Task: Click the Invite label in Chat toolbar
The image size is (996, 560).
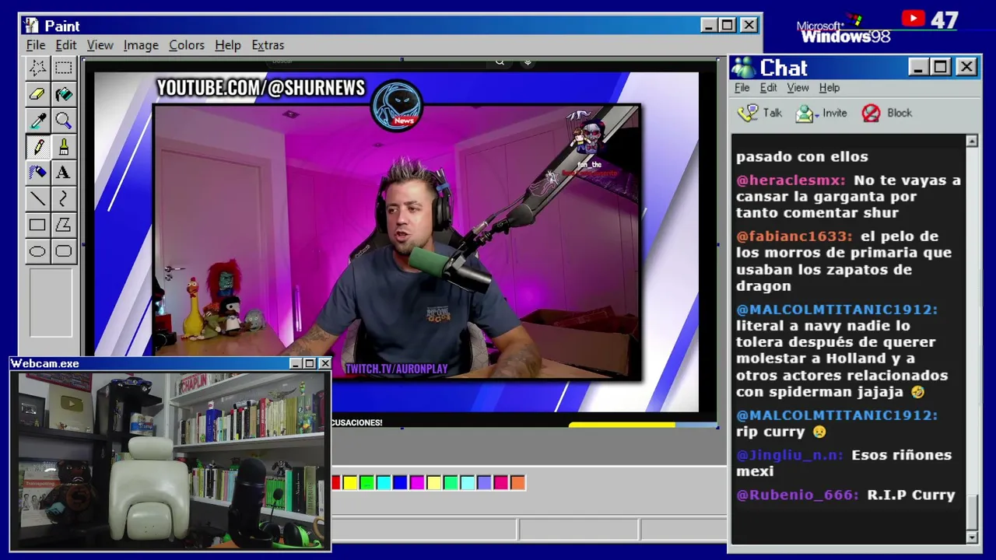Action: [835, 114]
